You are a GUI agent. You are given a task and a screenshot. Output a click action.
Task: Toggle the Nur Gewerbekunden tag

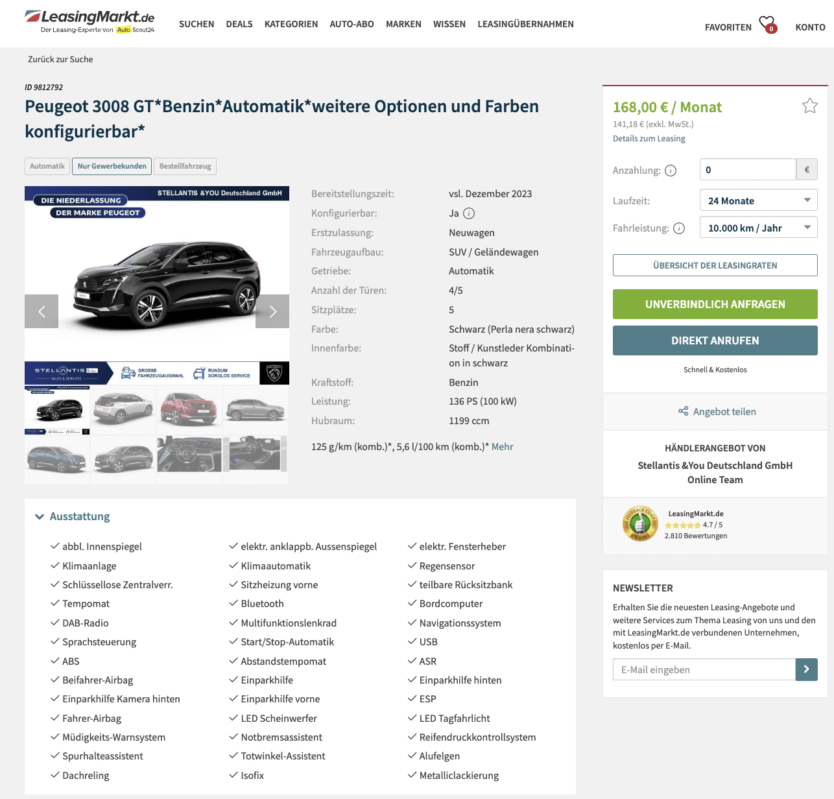tap(112, 166)
